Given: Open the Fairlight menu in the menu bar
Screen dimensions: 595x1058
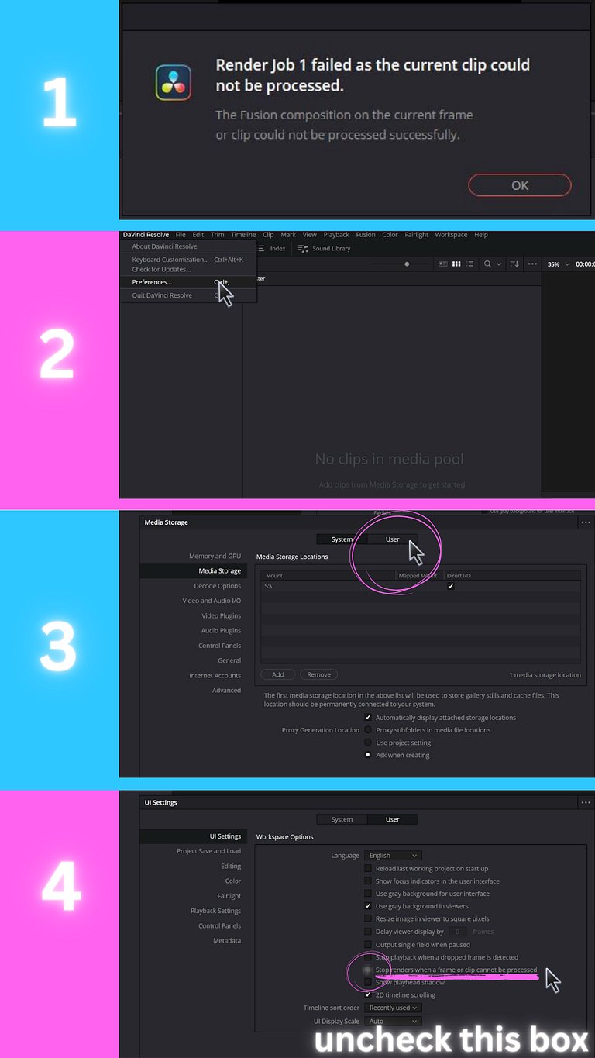Looking at the screenshot, I should pos(417,235).
